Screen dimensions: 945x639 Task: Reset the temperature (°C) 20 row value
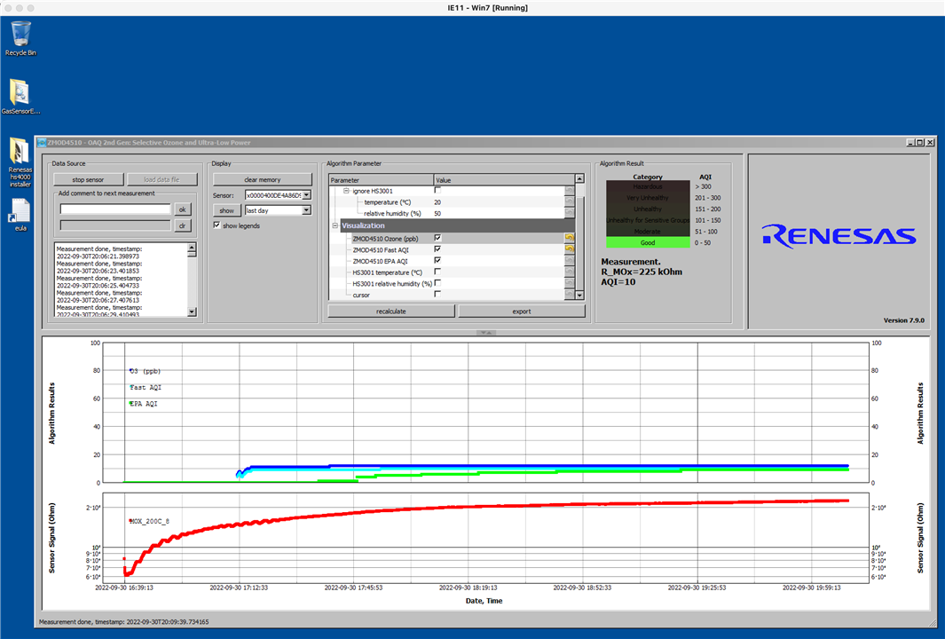tap(569, 202)
